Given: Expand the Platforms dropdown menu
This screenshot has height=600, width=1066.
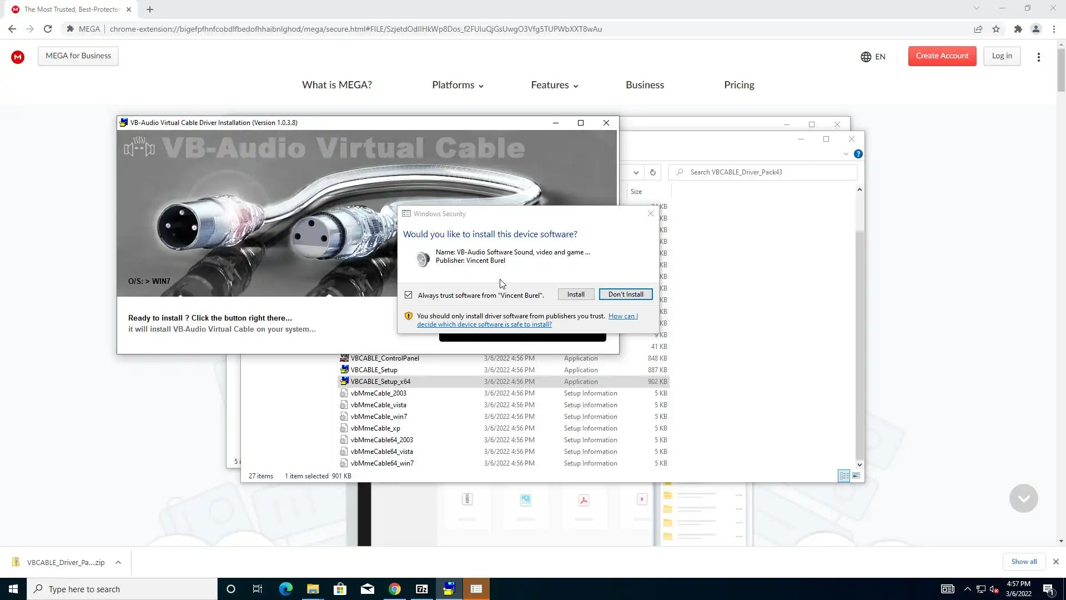Looking at the screenshot, I should pyautogui.click(x=457, y=85).
